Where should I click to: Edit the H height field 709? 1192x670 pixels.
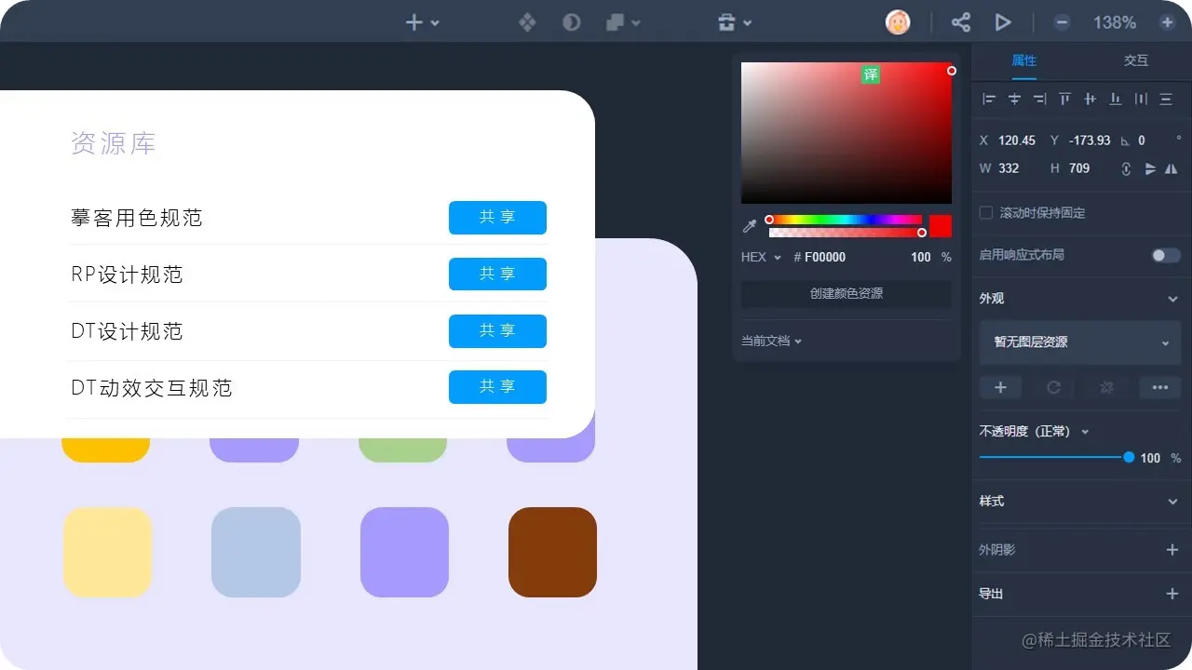click(1079, 168)
